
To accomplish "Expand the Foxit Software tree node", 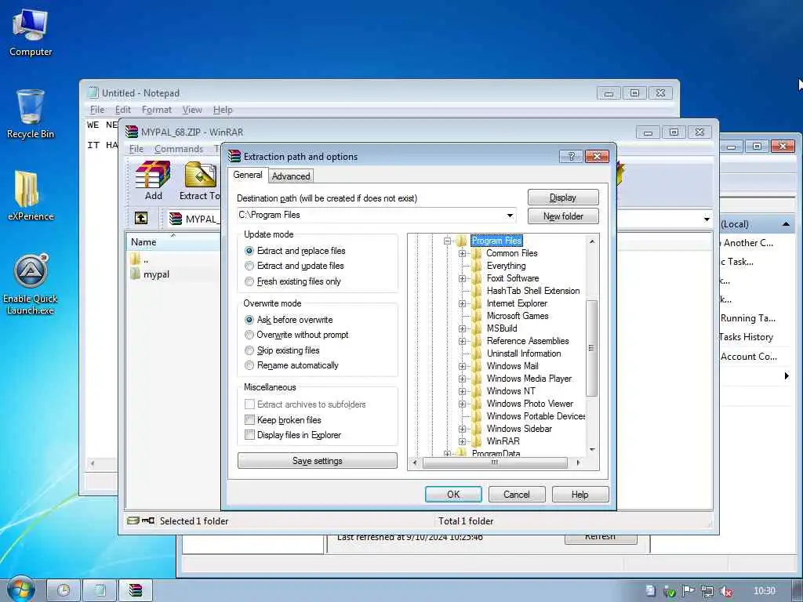I will tap(462, 278).
